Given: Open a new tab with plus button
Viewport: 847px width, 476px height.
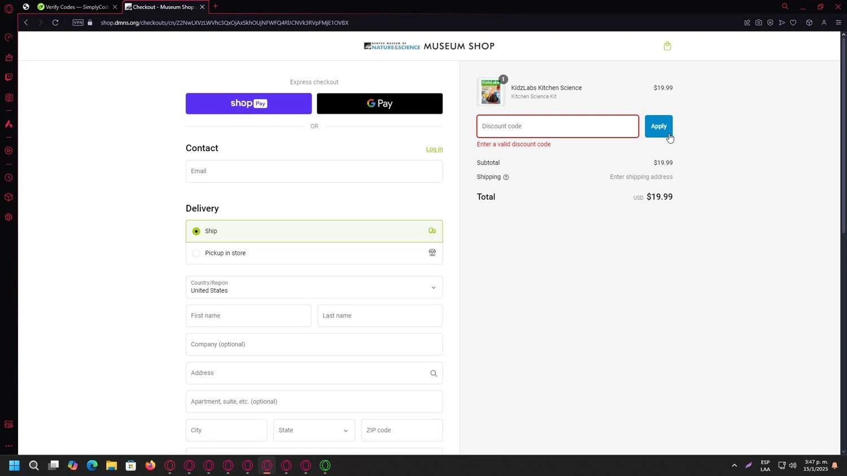Looking at the screenshot, I should tap(215, 7).
